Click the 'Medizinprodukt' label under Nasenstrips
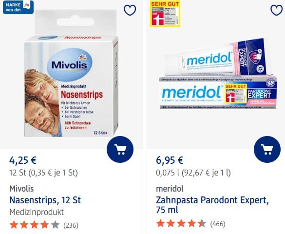 (x=37, y=212)
